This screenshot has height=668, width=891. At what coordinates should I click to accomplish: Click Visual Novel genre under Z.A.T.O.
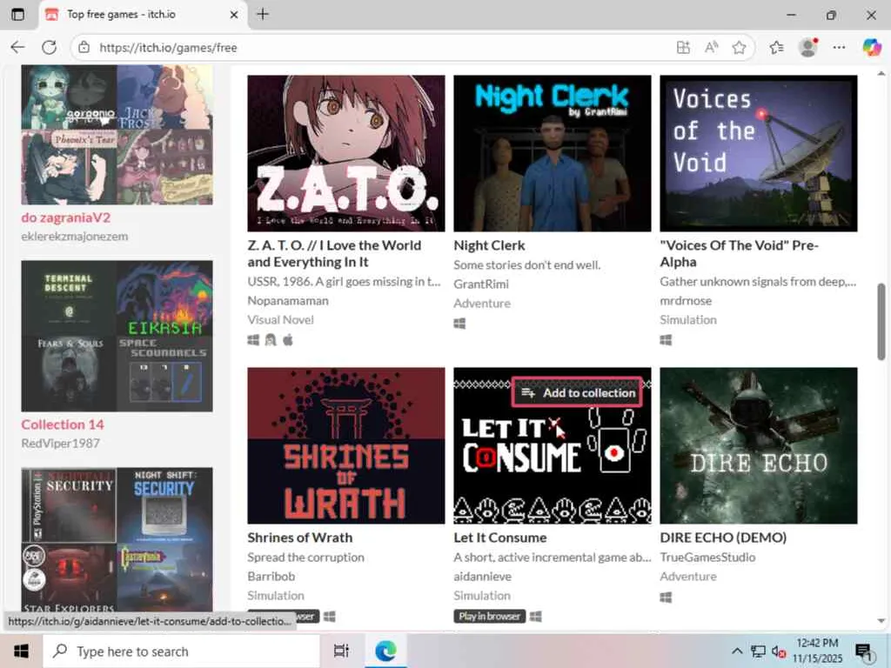pyautogui.click(x=281, y=320)
